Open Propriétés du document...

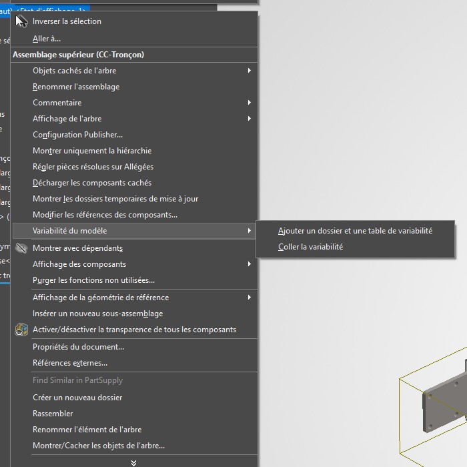click(x=78, y=347)
